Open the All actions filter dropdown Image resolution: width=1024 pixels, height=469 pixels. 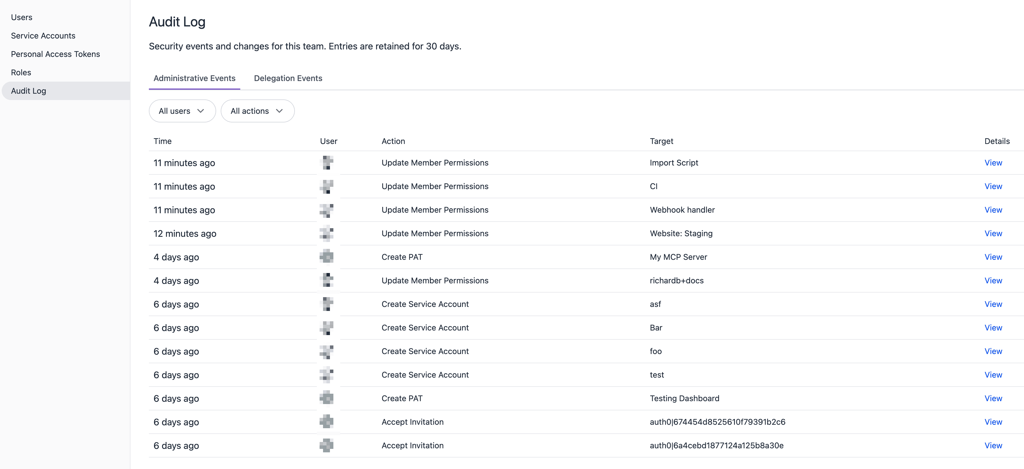[x=258, y=111]
